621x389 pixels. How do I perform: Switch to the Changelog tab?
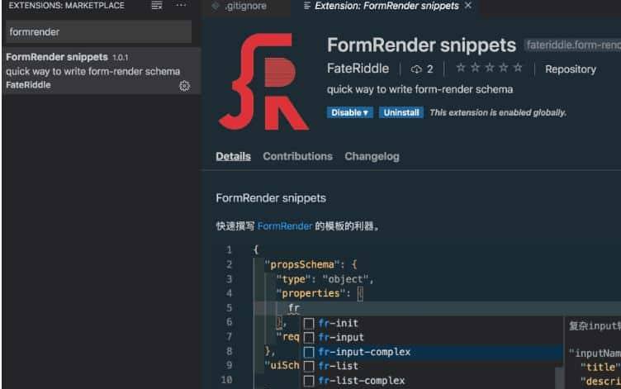tap(372, 156)
